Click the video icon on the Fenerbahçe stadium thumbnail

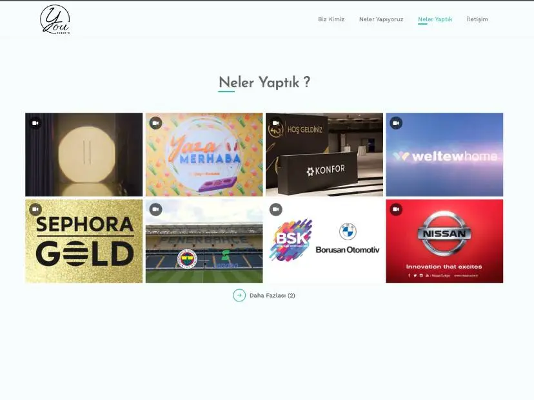[155, 209]
